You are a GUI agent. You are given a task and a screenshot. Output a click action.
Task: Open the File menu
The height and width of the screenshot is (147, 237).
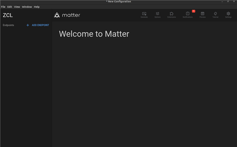(3, 7)
